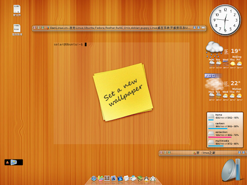This screenshot has height=185, width=247.
Task: Open the Safari-style compass browser dock icon
Action: pos(94,178)
